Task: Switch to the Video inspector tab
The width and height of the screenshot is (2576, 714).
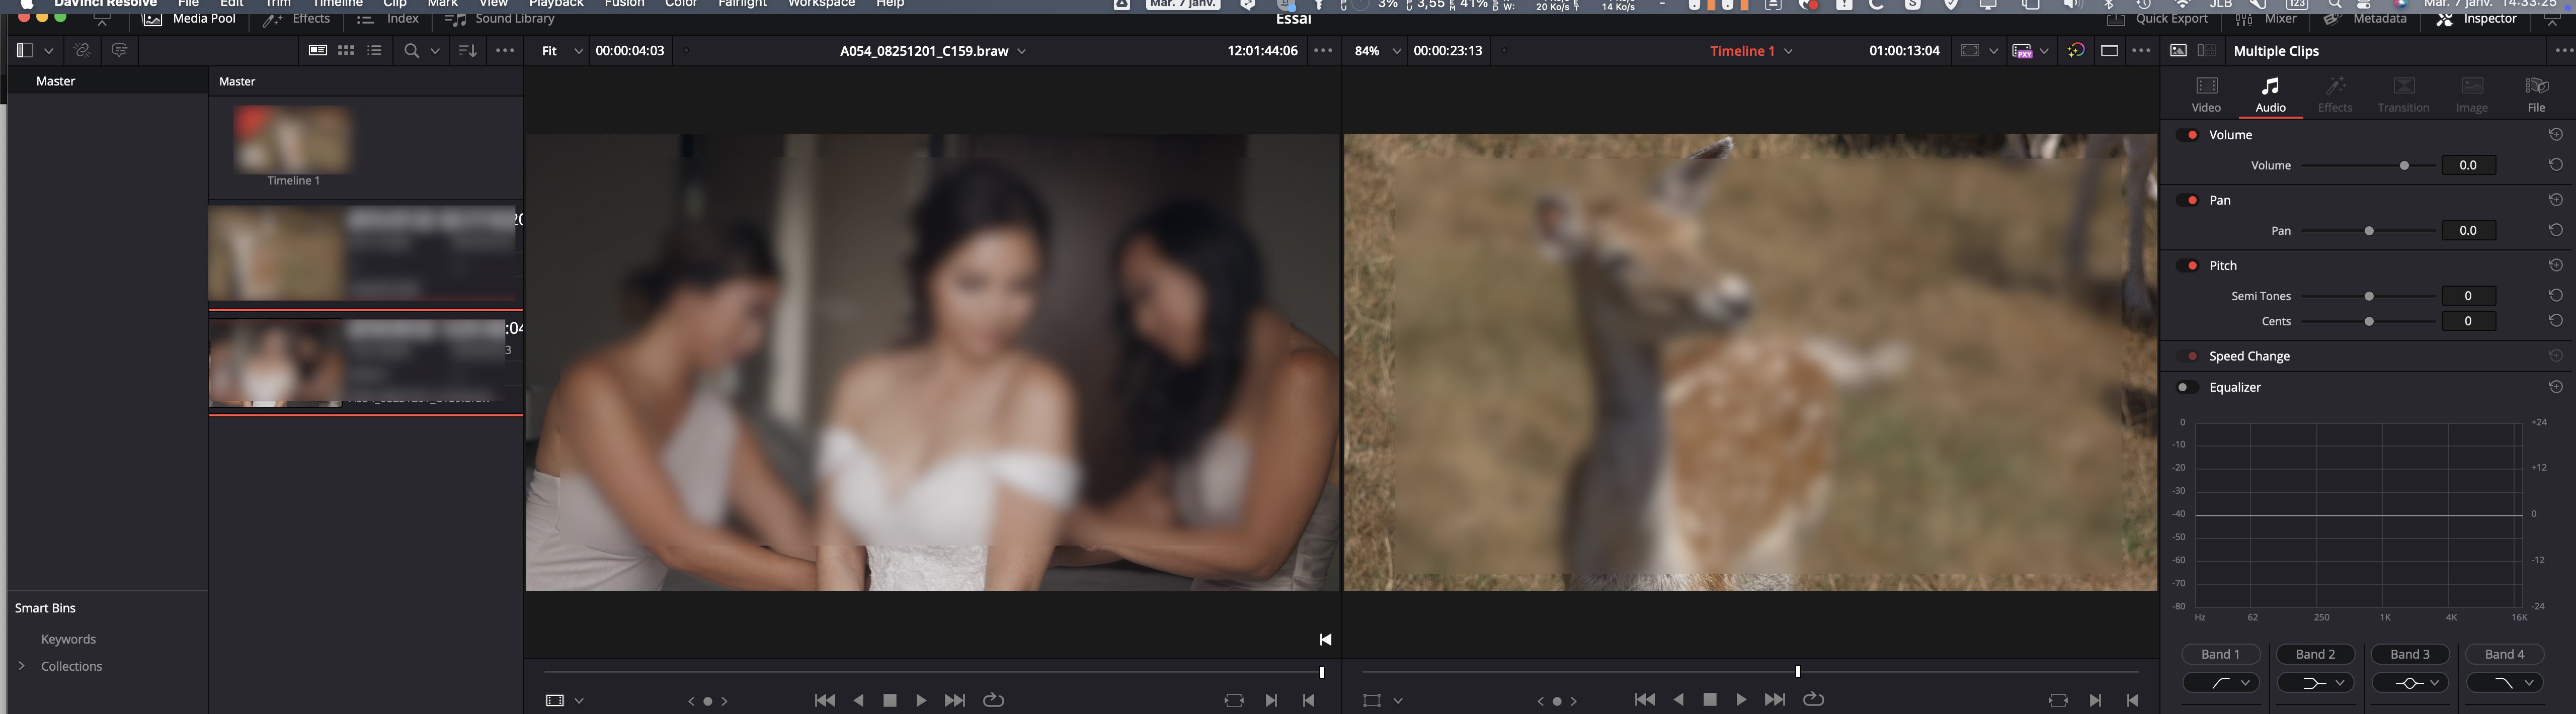Action: pyautogui.click(x=2206, y=94)
